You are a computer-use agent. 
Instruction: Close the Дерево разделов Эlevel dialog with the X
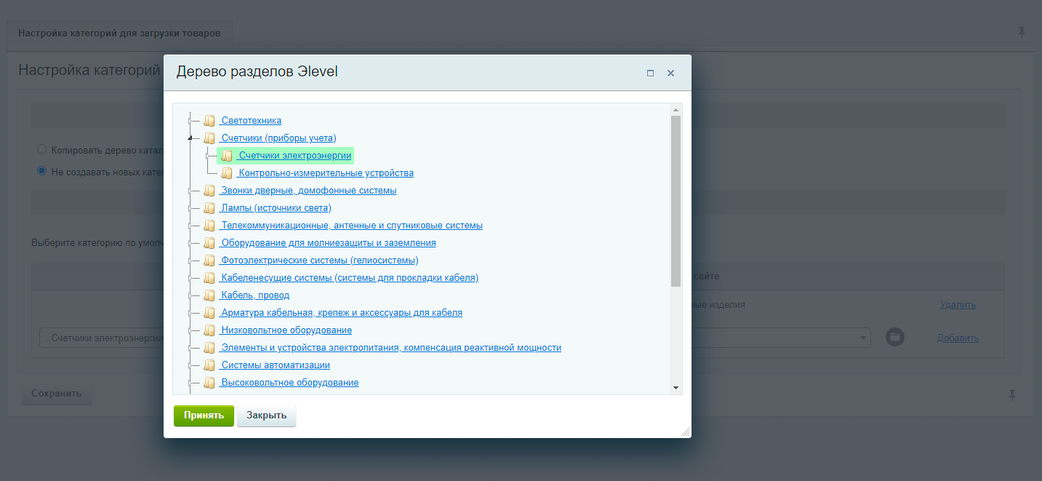(670, 73)
